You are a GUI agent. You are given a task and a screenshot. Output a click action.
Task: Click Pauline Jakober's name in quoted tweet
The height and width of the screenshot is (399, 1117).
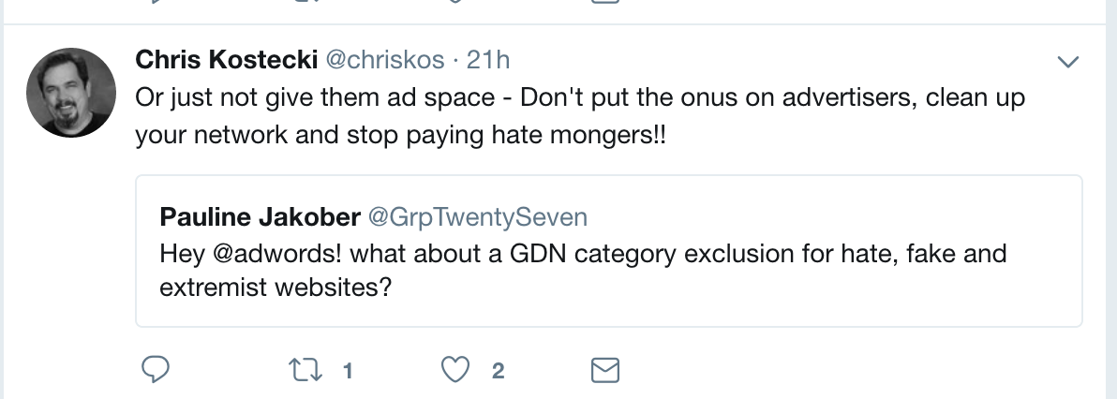[261, 217]
